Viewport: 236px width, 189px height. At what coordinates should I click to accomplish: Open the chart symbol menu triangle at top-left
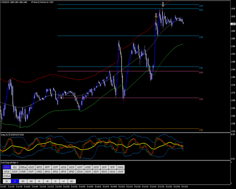[x=1, y=2]
